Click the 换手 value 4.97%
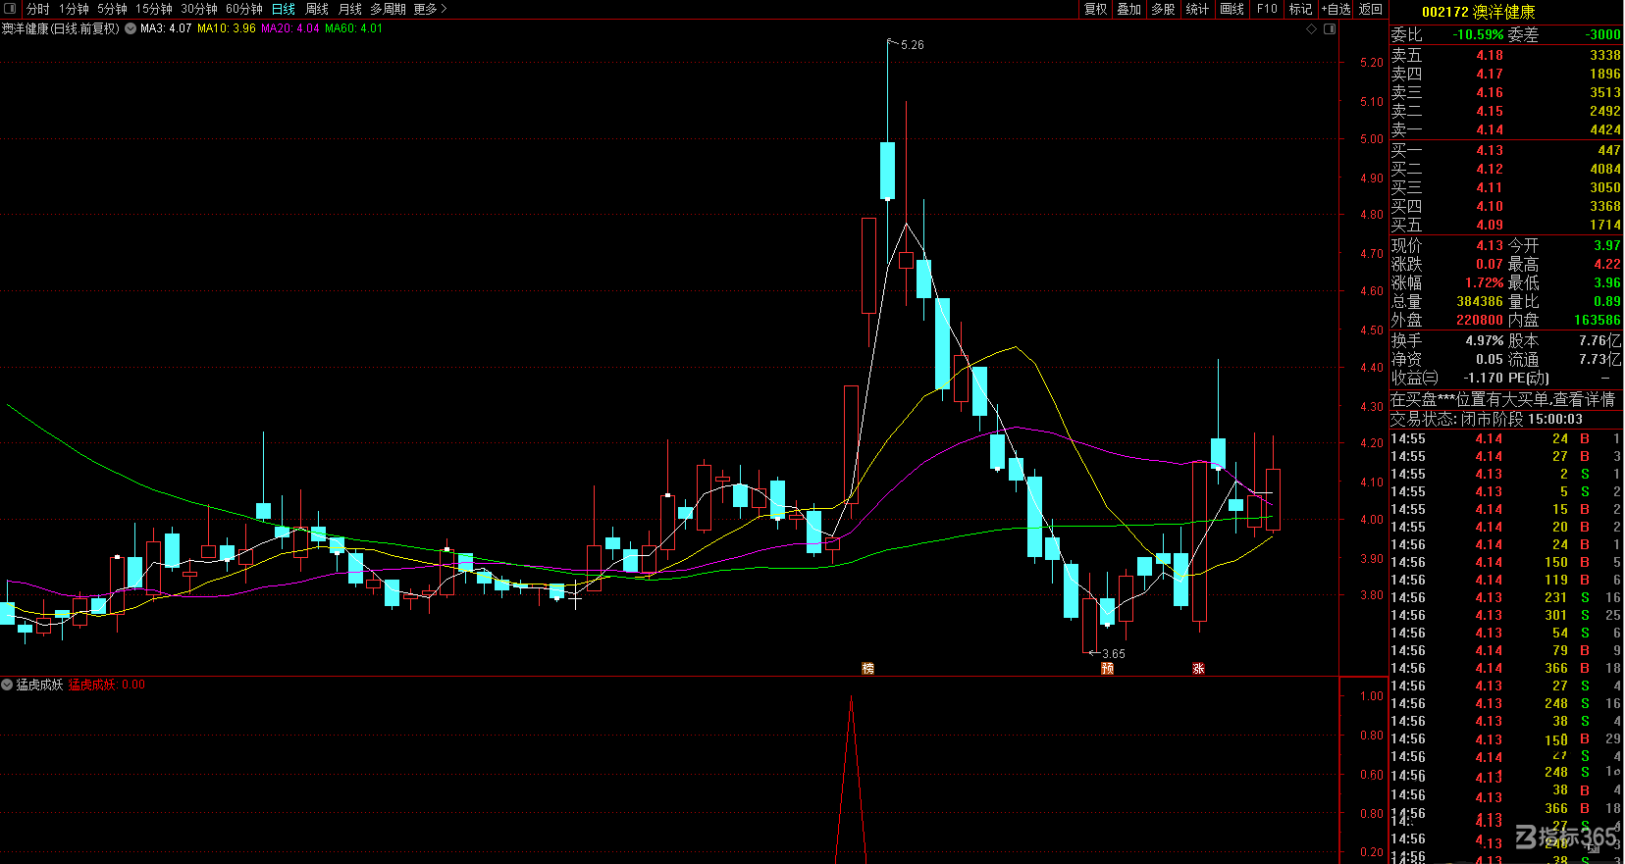The image size is (1625, 864). tap(1485, 340)
